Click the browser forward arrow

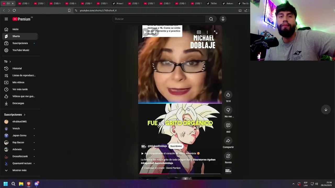click(9, 10)
